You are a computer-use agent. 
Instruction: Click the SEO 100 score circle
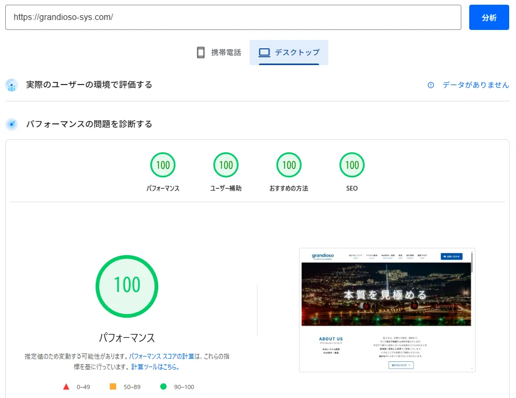[352, 164]
